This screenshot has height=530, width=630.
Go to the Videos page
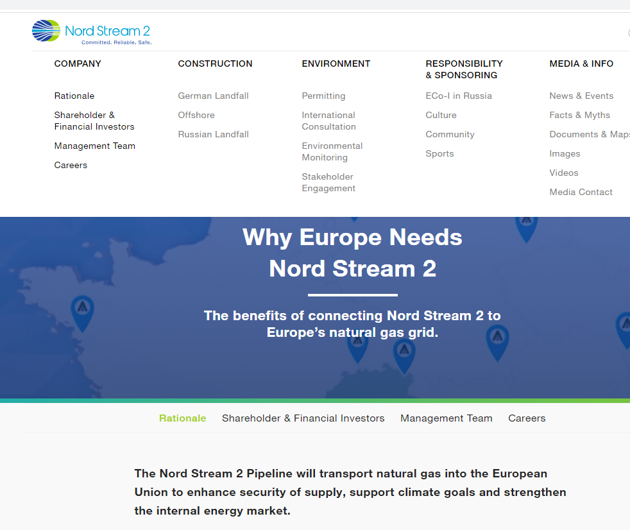click(x=564, y=173)
